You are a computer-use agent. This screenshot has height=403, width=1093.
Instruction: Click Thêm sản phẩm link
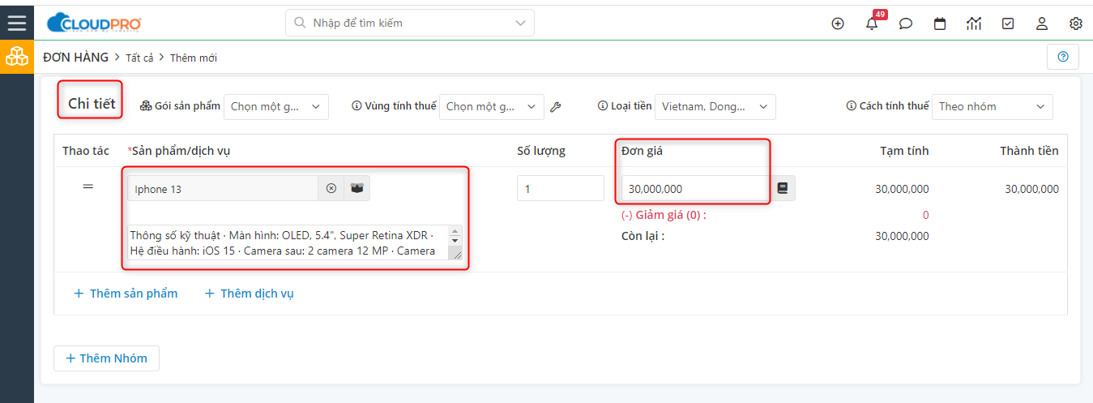tap(126, 294)
